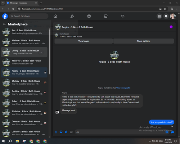
Task: Open the Chrome profile icon
Action: 172,9
